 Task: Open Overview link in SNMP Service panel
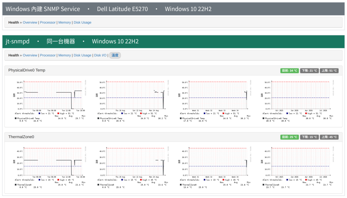30,22
